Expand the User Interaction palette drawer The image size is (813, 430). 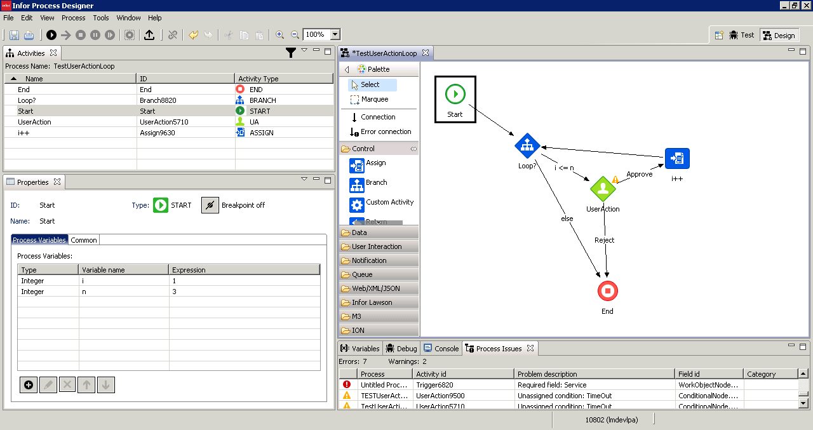(377, 246)
